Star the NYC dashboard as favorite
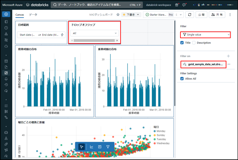238x160 pixels. [x=118, y=15]
